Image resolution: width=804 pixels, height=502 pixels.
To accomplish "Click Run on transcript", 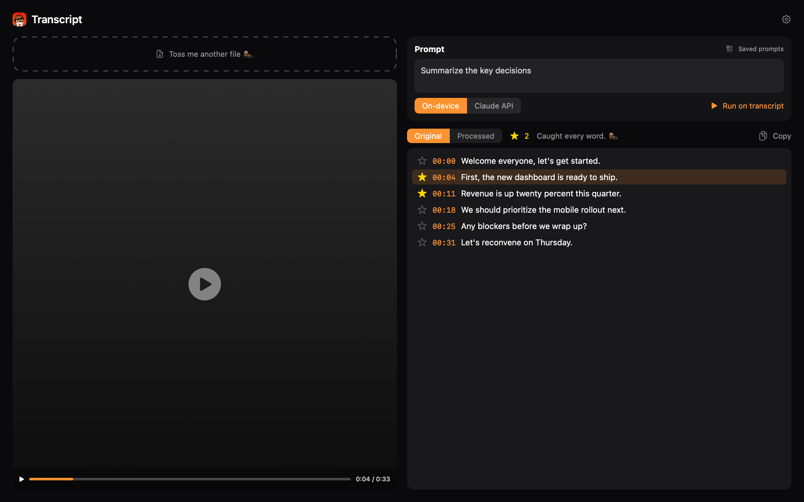I will click(x=747, y=106).
